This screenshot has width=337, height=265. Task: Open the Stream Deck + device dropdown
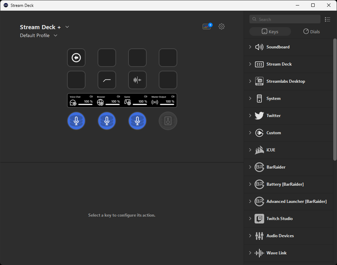(67, 27)
